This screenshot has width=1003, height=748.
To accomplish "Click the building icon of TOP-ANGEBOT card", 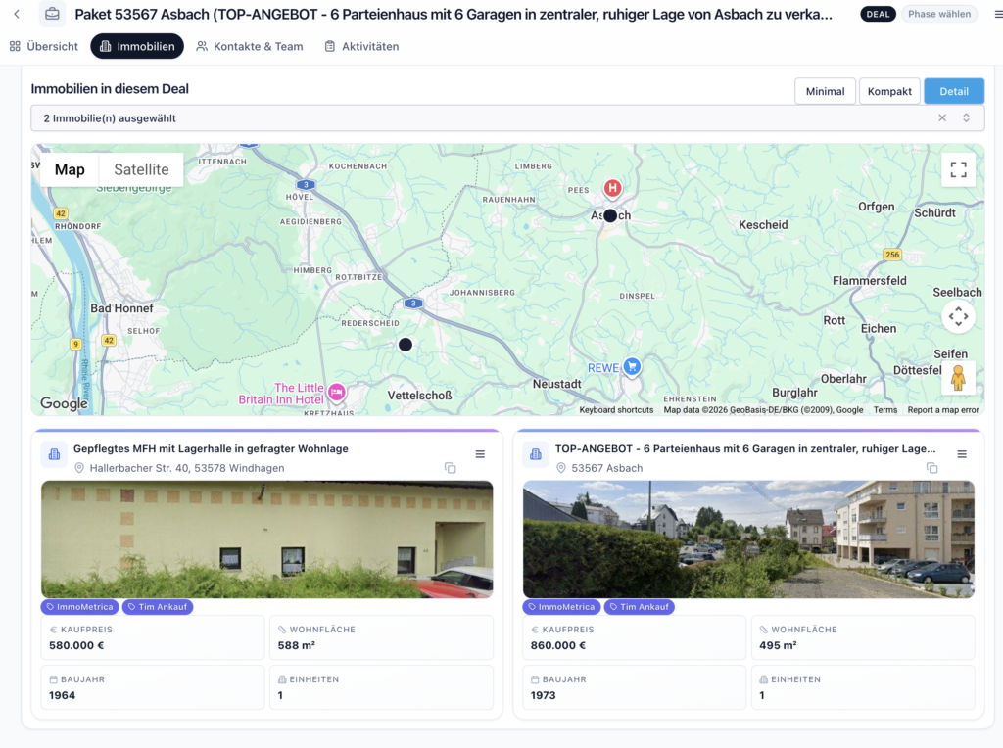I will coord(536,454).
